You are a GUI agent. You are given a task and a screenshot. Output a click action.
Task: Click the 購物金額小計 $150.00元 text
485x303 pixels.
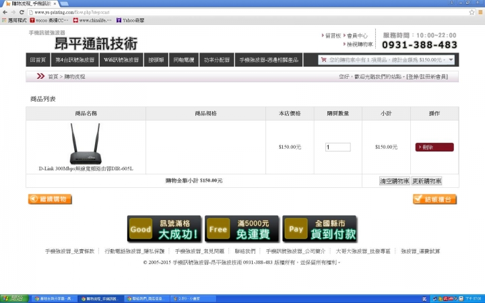coord(194,180)
